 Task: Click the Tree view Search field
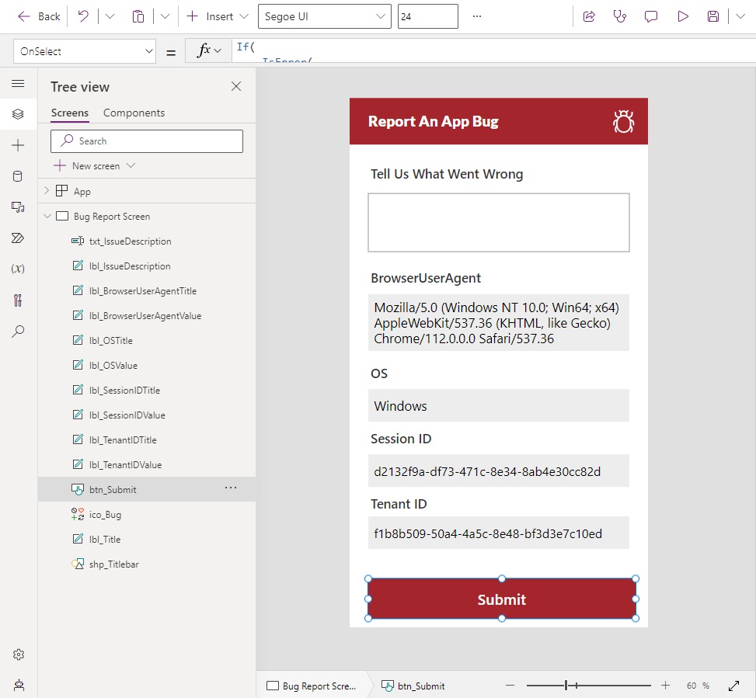pos(147,141)
